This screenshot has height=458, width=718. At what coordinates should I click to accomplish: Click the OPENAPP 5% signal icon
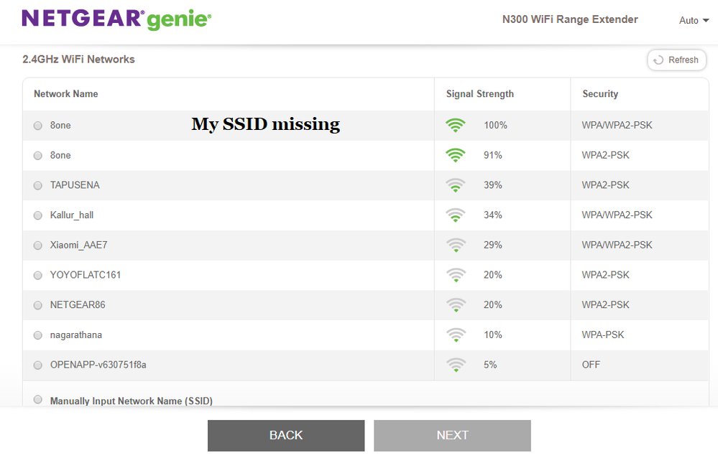455,365
